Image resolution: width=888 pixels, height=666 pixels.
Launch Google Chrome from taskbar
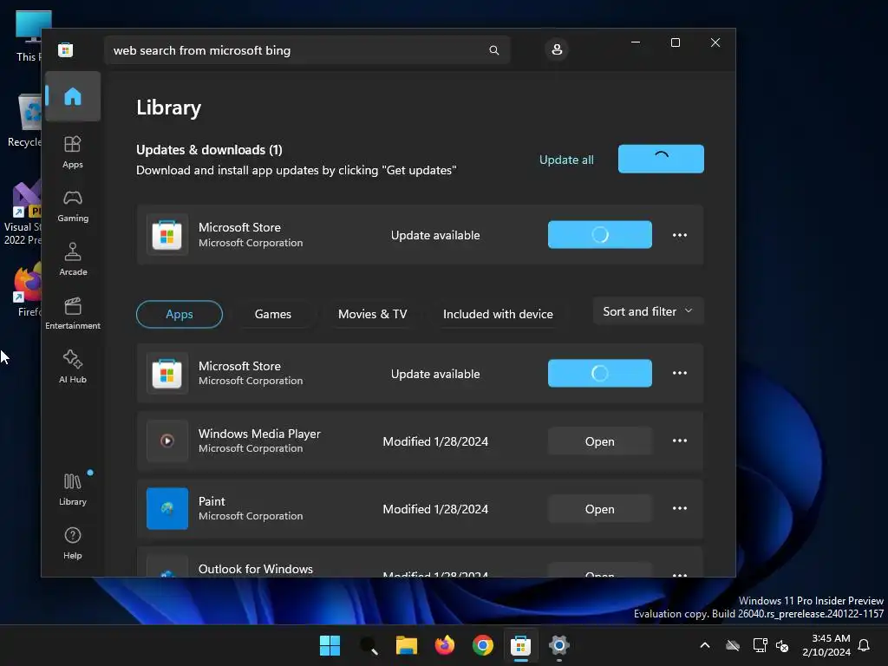[x=482, y=645]
